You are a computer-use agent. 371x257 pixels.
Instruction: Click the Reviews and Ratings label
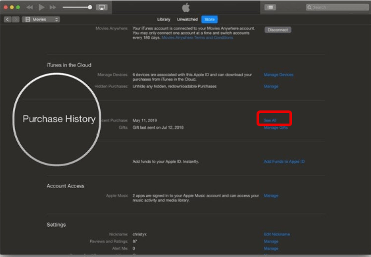[109, 241]
